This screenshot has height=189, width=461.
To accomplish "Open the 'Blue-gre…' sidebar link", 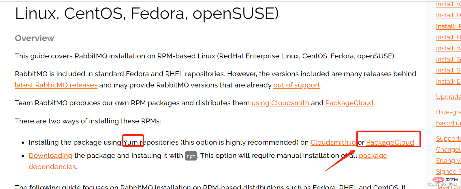I will click(448, 112).
